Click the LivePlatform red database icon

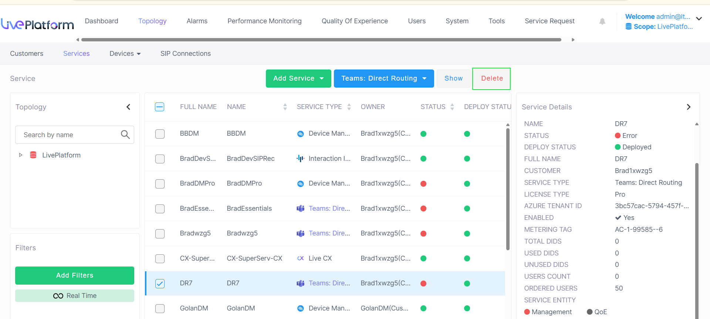pyautogui.click(x=33, y=155)
